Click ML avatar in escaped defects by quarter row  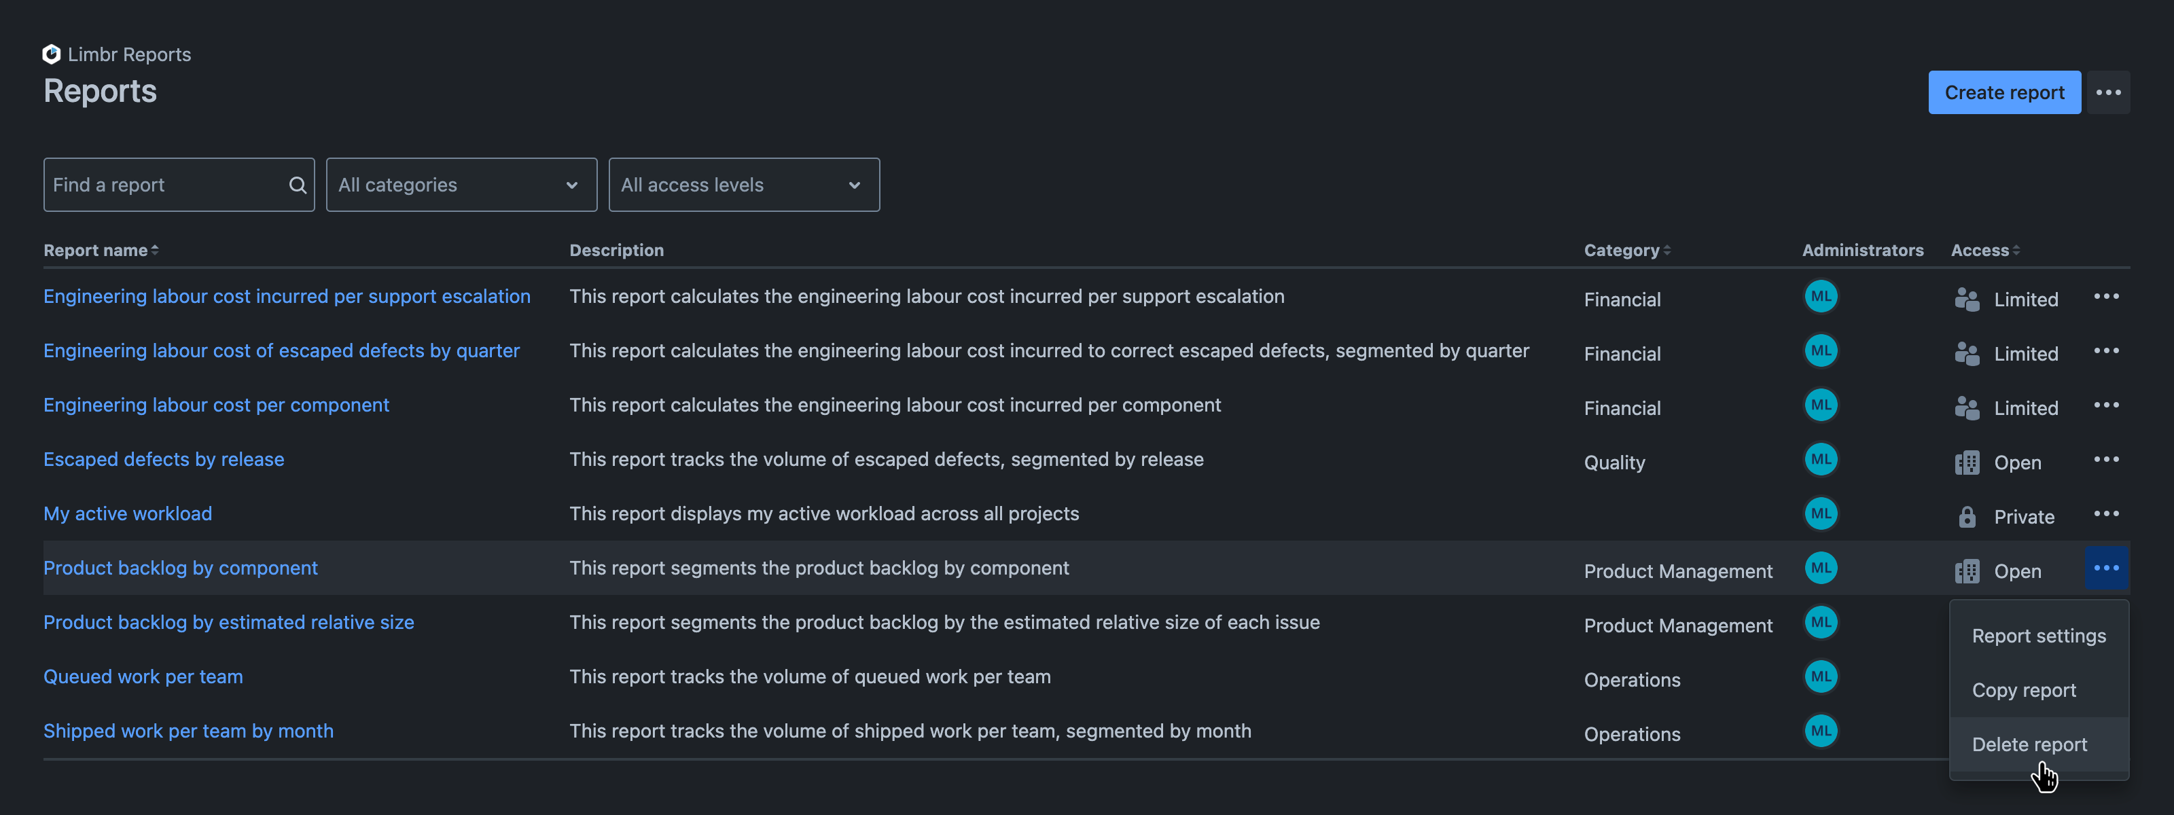[1821, 351]
